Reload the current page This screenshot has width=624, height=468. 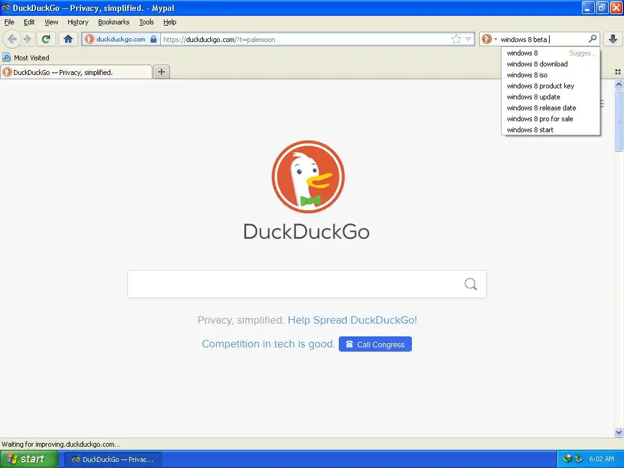tap(46, 39)
